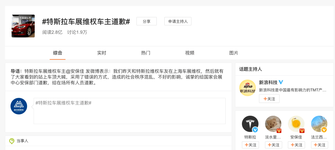Image resolution: width=335 pixels, height=150 pixels.
Task: Switch to the 视频 tab
Action: coord(190,53)
